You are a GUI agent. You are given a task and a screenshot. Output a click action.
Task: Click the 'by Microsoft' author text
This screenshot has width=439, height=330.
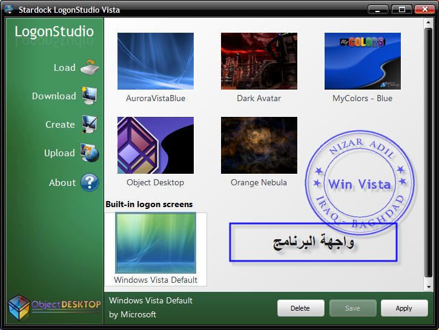(x=133, y=315)
